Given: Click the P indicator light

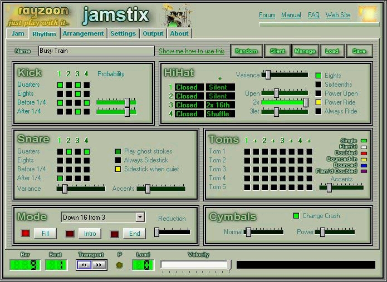Looking at the screenshot, I should point(120,265).
